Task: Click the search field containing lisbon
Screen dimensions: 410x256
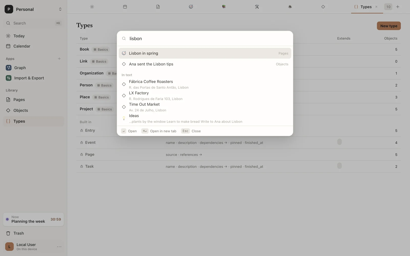Action: coord(205,39)
